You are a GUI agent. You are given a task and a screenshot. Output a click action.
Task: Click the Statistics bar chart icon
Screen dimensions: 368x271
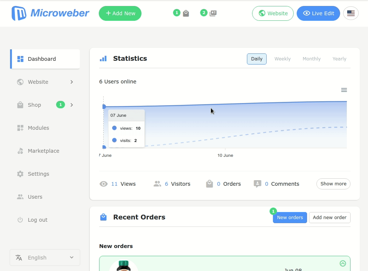click(x=103, y=59)
